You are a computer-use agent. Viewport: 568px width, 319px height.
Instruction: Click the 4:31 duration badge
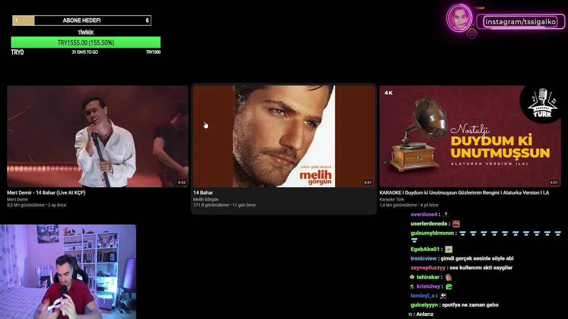pos(368,183)
